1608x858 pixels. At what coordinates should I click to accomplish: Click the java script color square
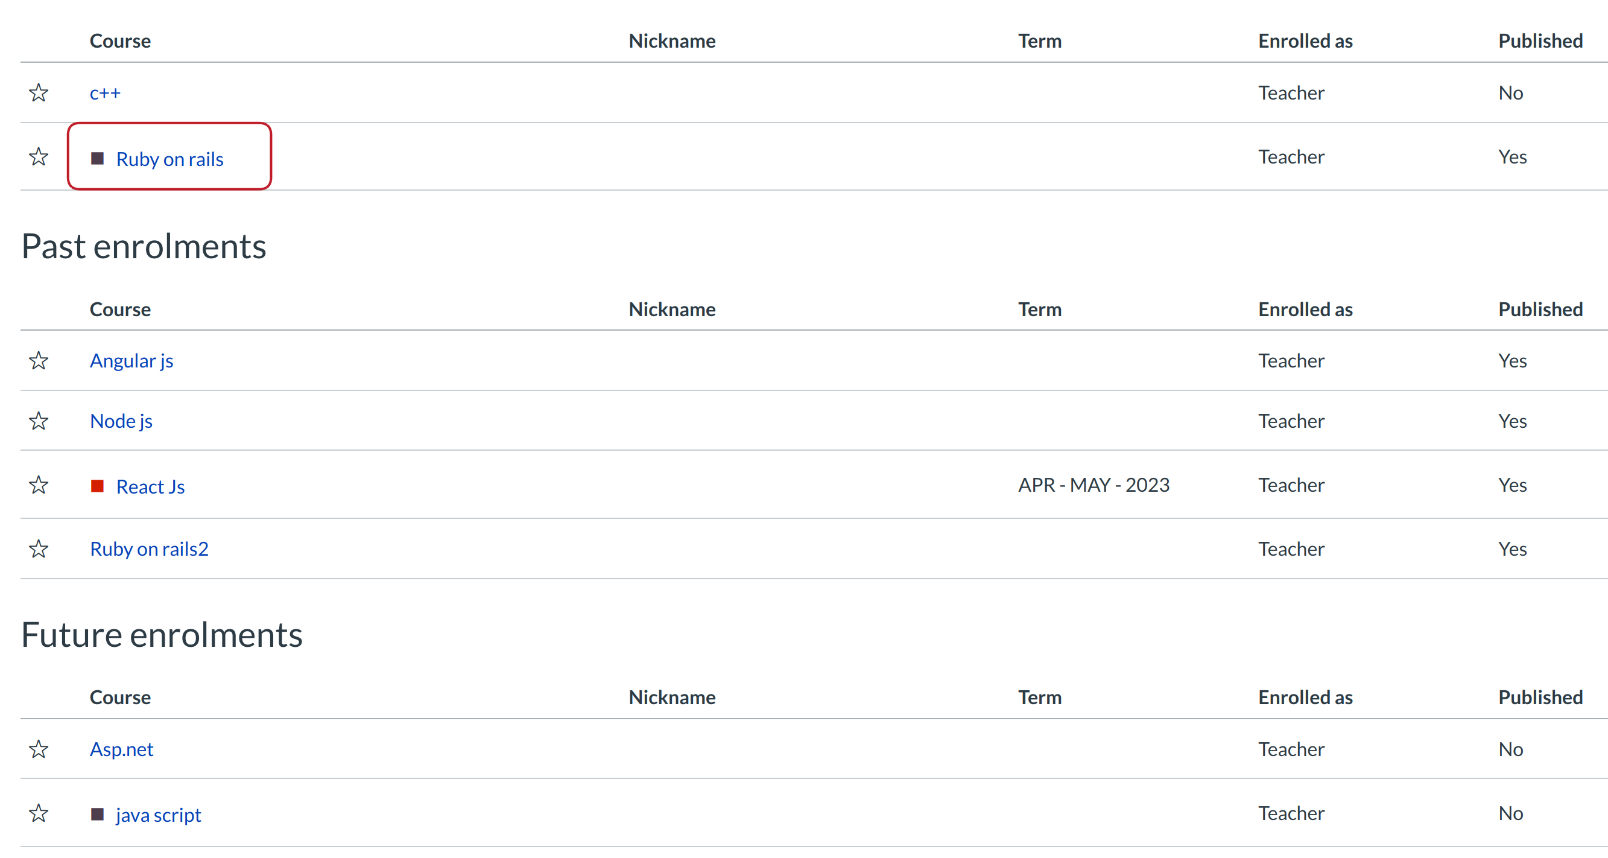click(x=97, y=815)
